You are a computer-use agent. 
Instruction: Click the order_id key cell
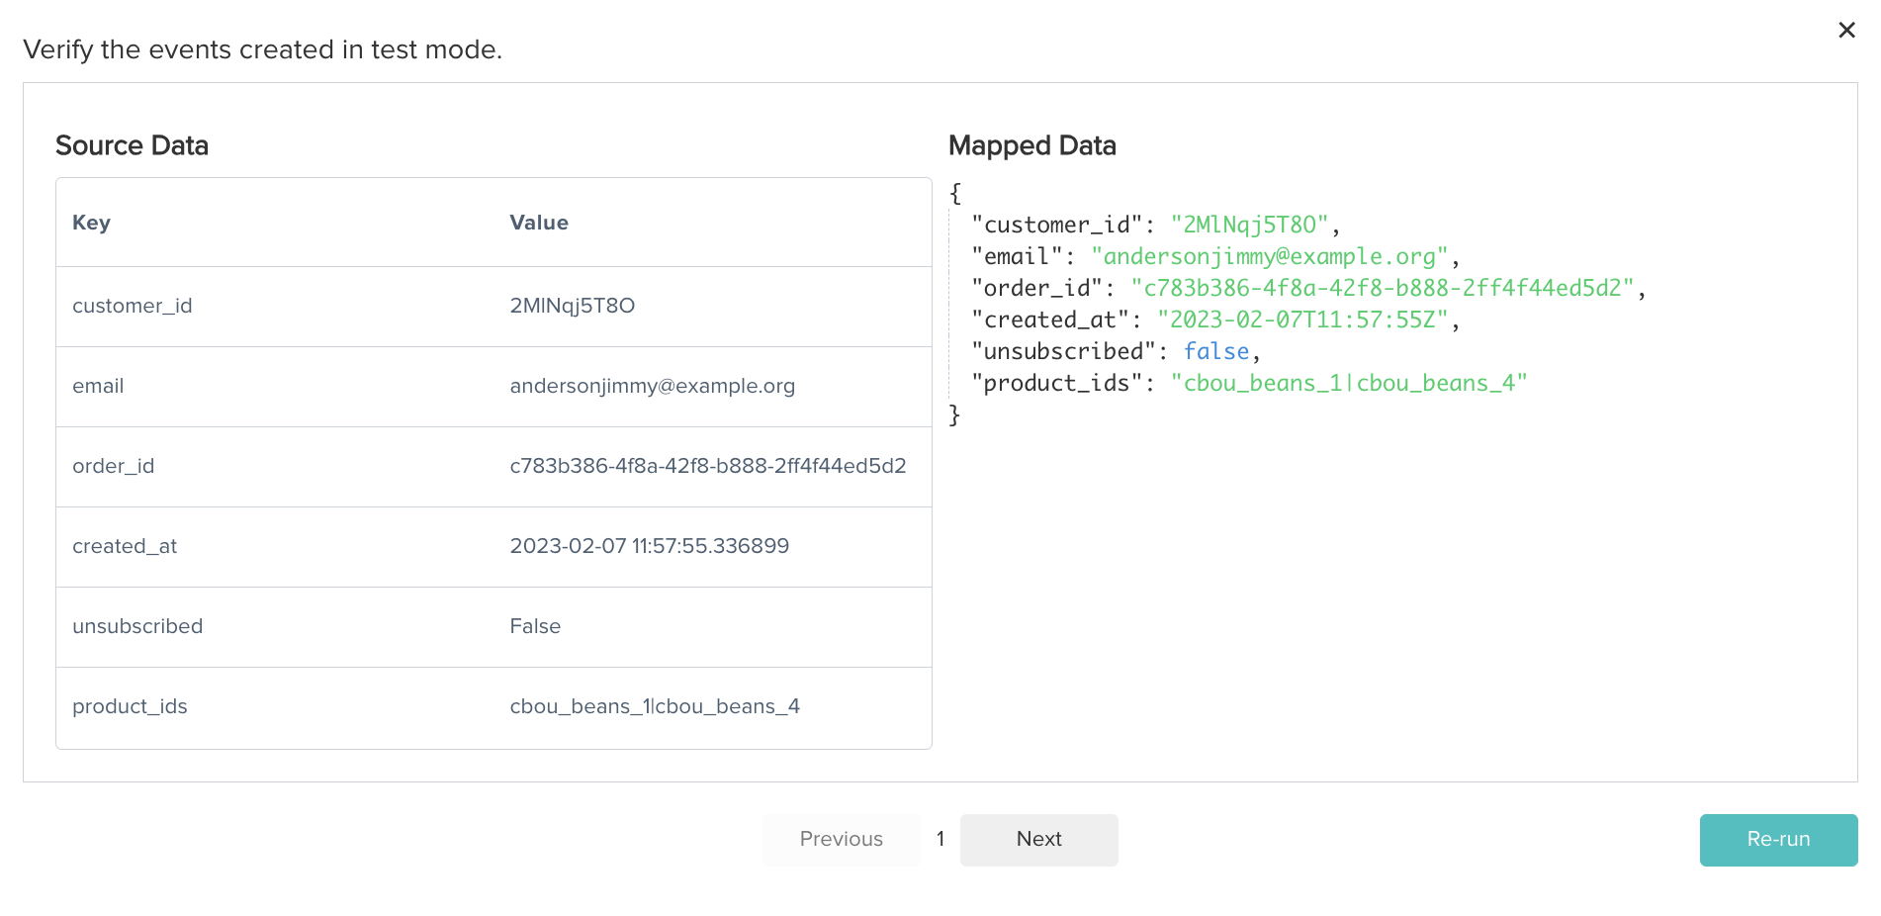pos(114,466)
